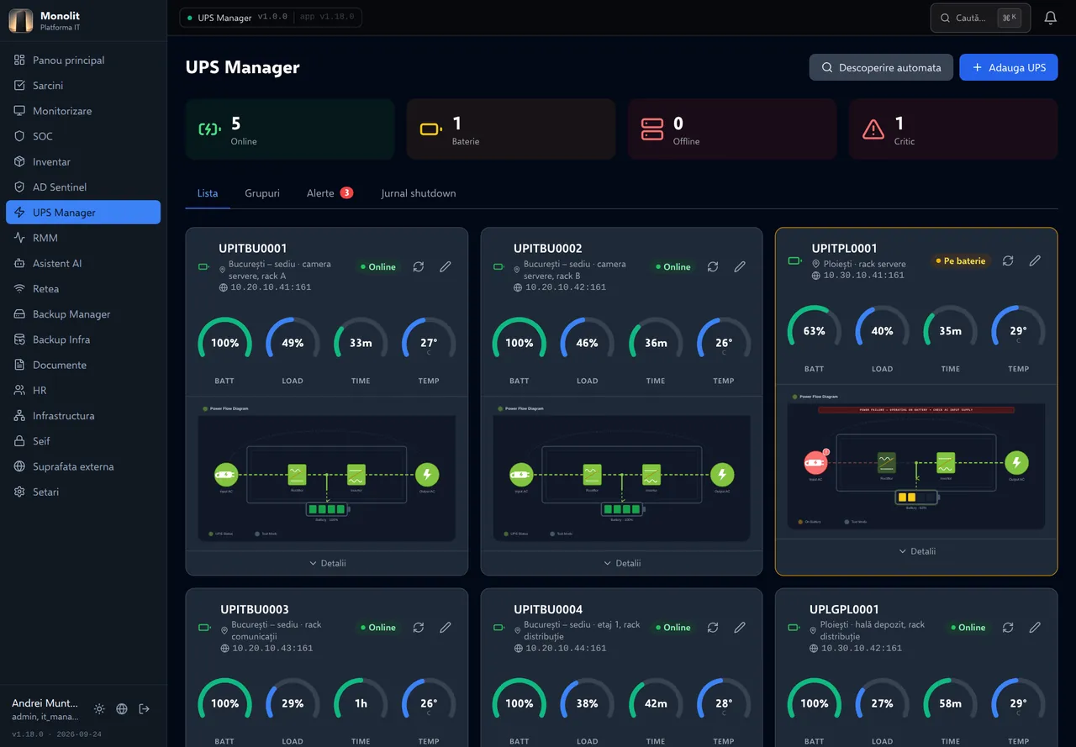The height and width of the screenshot is (747, 1076).
Task: Edit the UPITPL0001 UPS entry
Action: click(x=1035, y=260)
